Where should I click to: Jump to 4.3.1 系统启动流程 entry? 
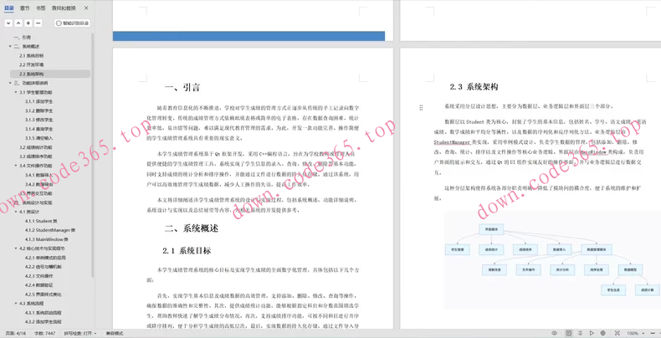point(43,313)
